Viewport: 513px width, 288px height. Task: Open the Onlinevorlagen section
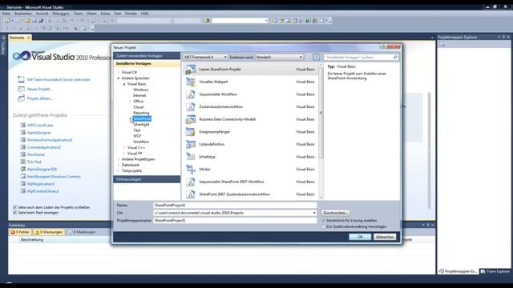click(147, 179)
